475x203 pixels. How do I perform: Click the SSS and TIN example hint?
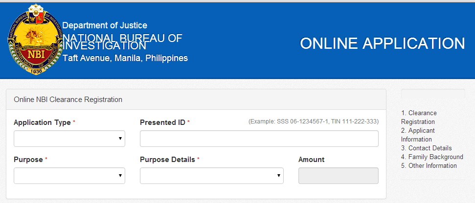[313, 121]
